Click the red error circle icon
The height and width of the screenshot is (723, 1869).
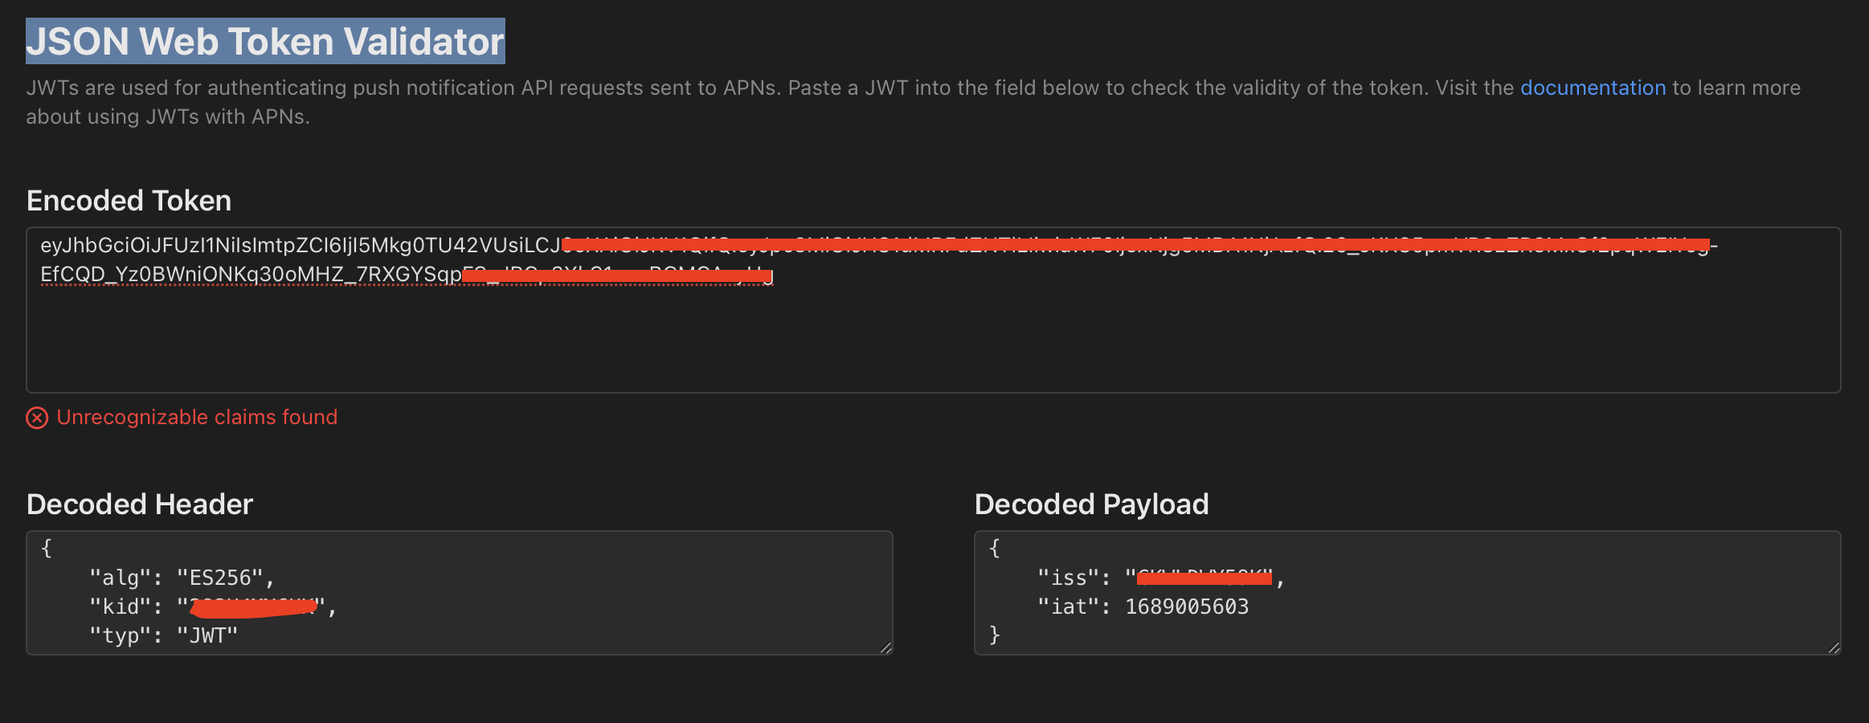click(x=37, y=418)
